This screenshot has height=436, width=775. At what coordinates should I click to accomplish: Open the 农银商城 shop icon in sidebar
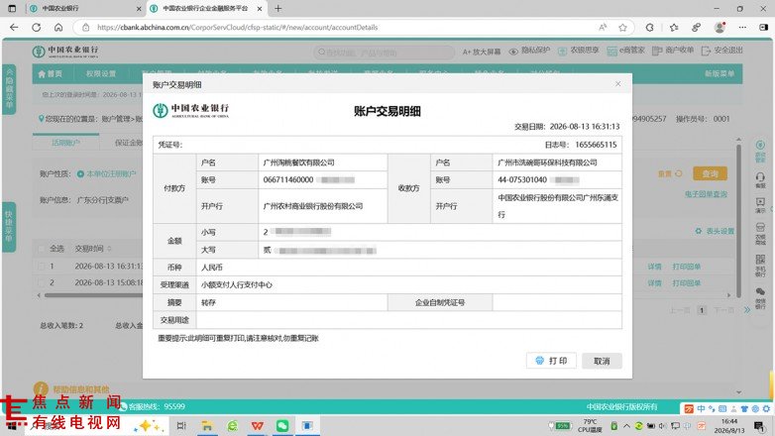coord(760,233)
